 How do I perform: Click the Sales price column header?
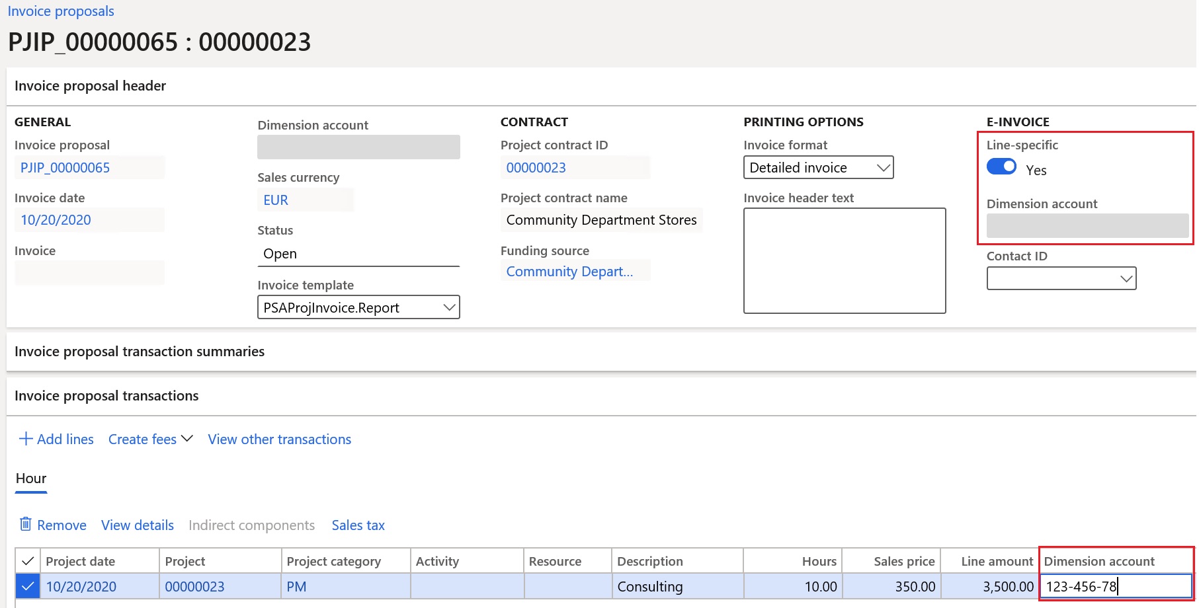(x=891, y=561)
